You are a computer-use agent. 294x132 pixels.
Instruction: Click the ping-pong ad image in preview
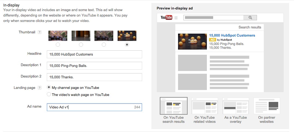[x=192, y=41]
